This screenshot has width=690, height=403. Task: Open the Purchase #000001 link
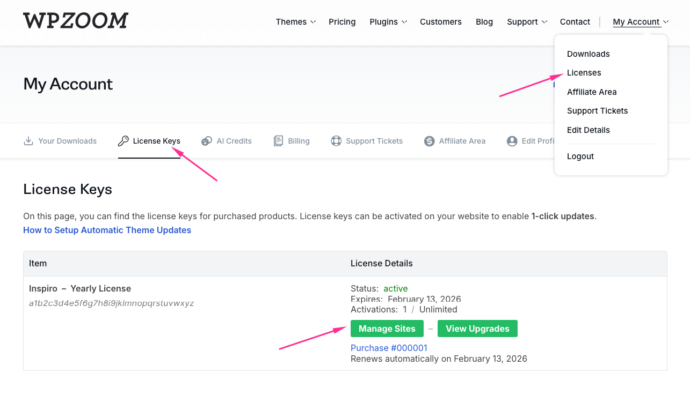tap(389, 348)
